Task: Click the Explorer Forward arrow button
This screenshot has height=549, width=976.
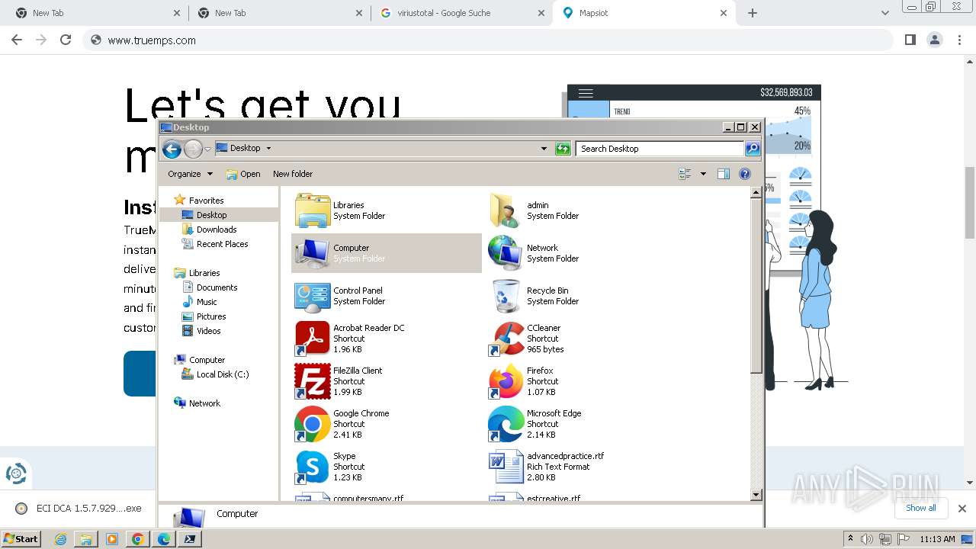Action: click(193, 149)
